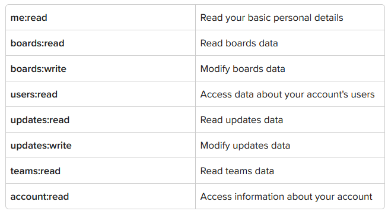This screenshot has height=214, width=388.
Task: Select the users:read scope name
Action: (x=34, y=95)
